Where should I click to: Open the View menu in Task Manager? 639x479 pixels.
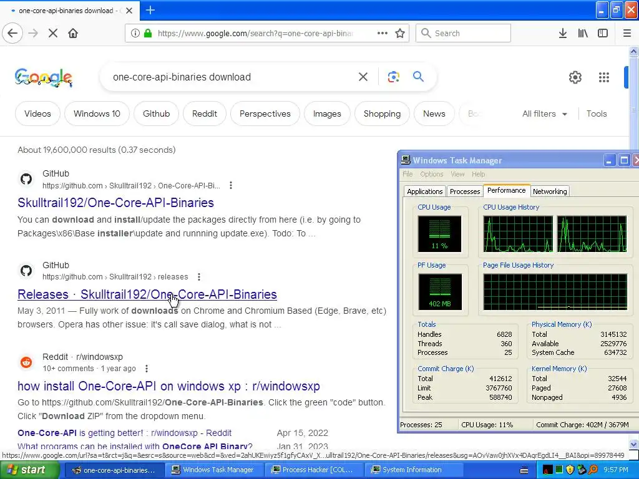(457, 174)
